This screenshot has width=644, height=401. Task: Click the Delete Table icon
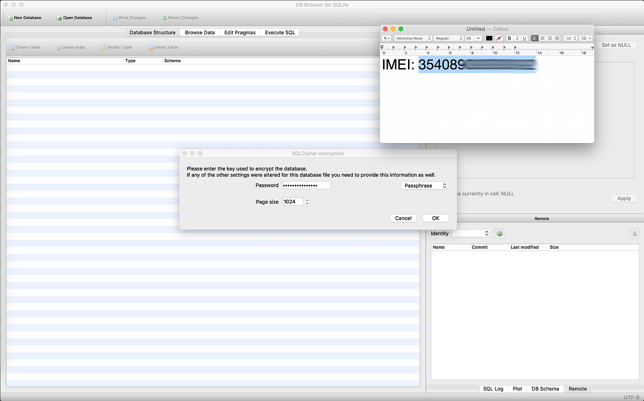[x=150, y=47]
